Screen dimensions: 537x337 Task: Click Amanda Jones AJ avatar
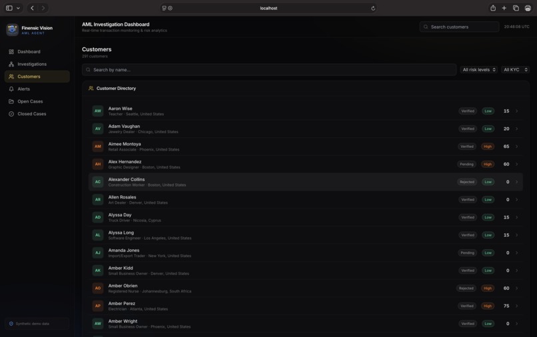coord(97,253)
